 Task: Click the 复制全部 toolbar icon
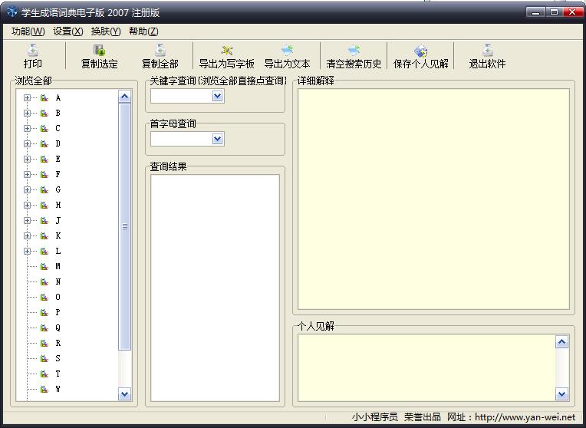[x=160, y=51]
